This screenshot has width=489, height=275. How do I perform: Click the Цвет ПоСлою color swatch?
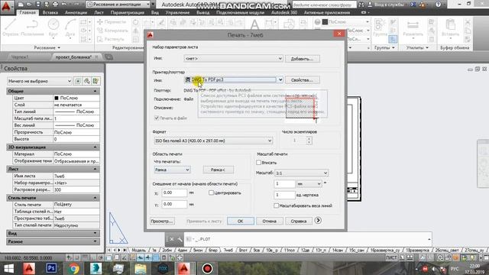57,98
